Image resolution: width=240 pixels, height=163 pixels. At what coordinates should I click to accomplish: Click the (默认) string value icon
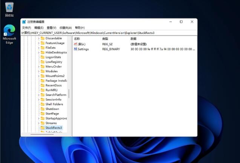pos(75,44)
